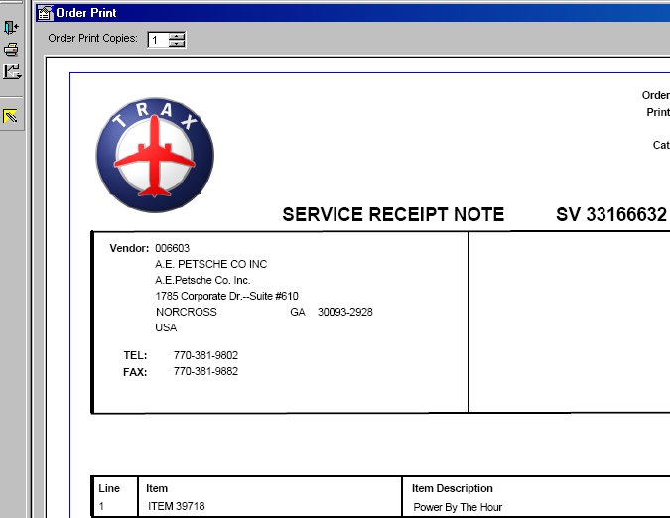Click address 1785 Corporate Dr.--Suite #610
670x518 pixels.
click(x=227, y=296)
